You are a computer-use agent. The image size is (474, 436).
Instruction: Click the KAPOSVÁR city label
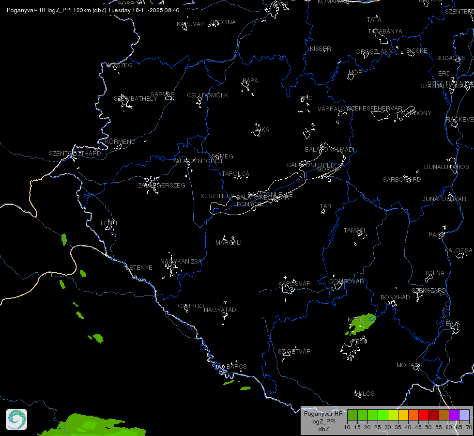pyautogui.click(x=294, y=283)
